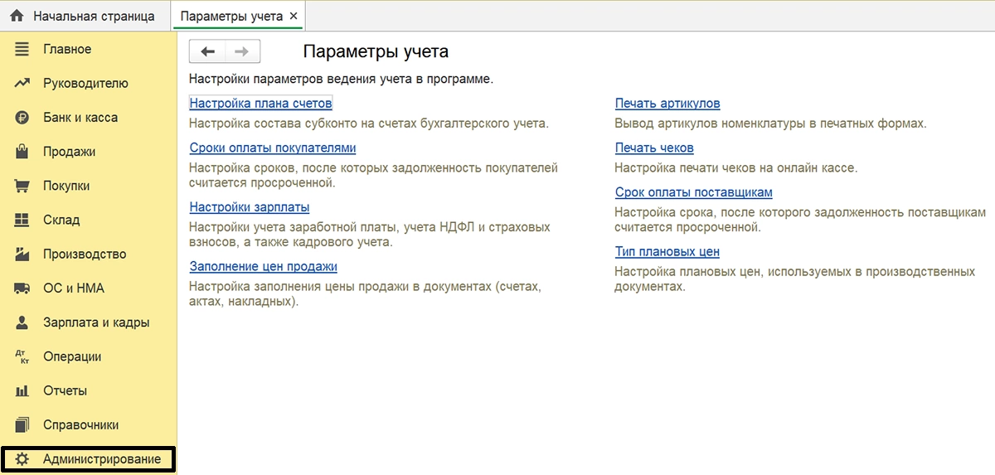
Task: Open the Печать чеков link
Action: 653,148
